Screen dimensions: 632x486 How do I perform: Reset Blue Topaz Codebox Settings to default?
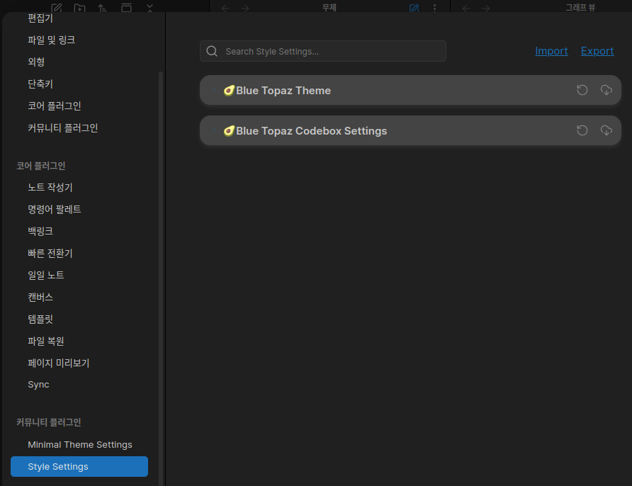(582, 130)
